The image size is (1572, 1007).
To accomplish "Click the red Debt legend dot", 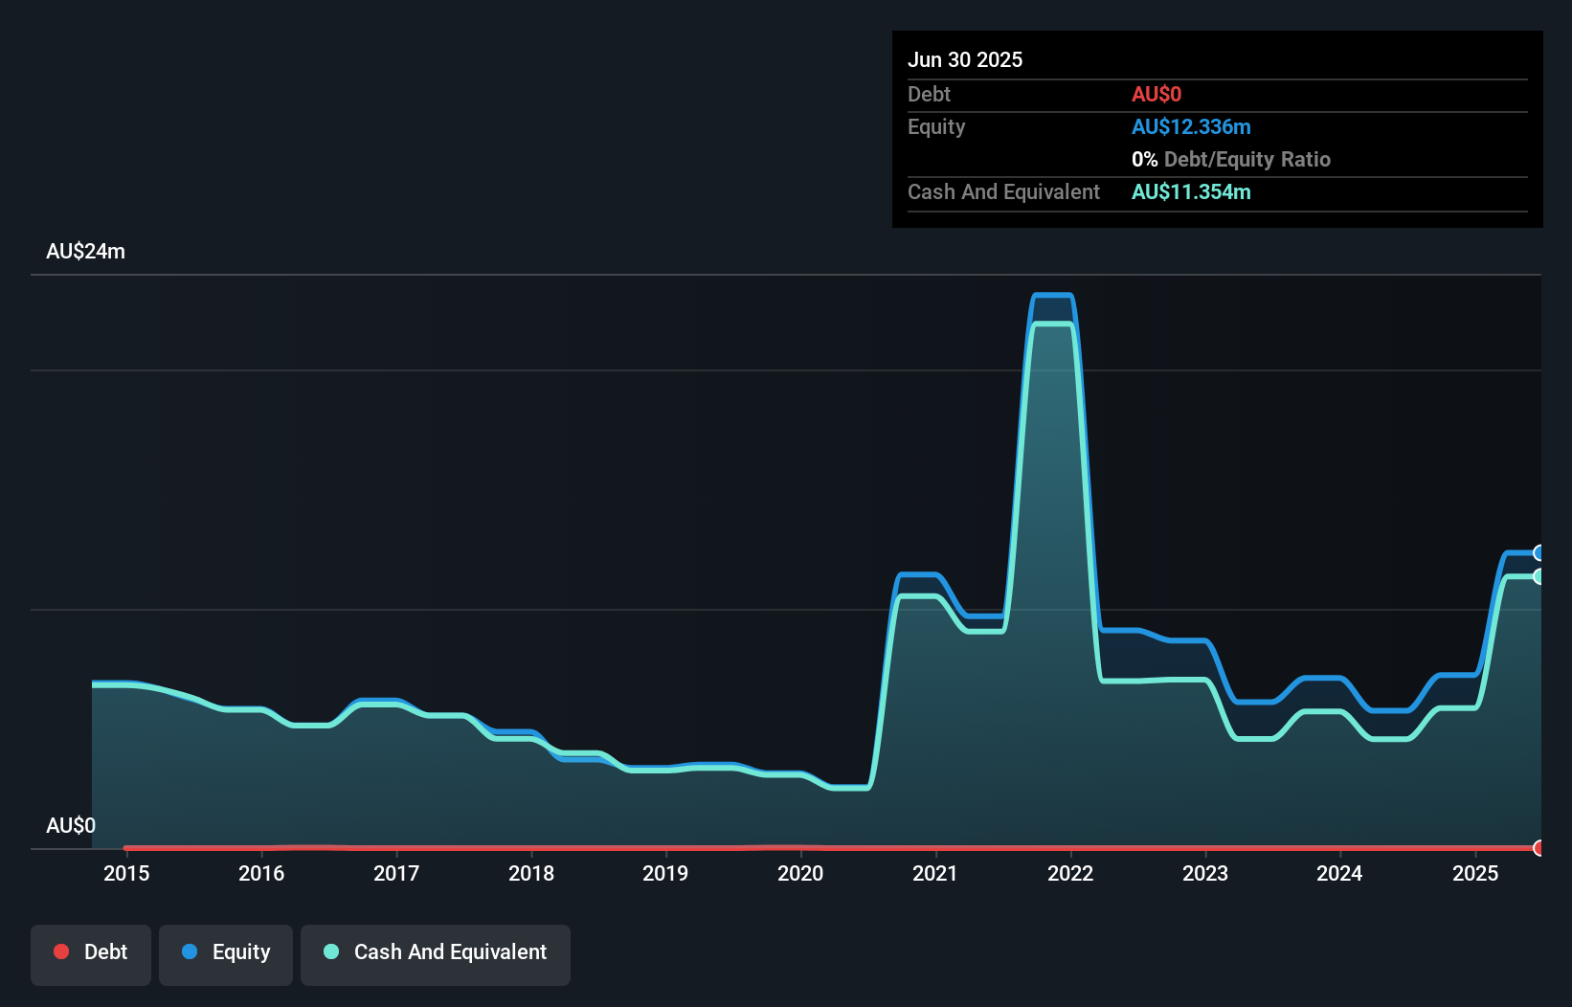I will tap(60, 951).
